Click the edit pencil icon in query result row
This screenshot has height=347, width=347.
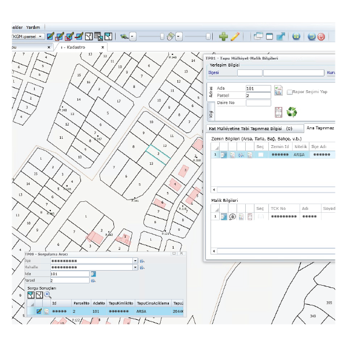tap(39, 311)
